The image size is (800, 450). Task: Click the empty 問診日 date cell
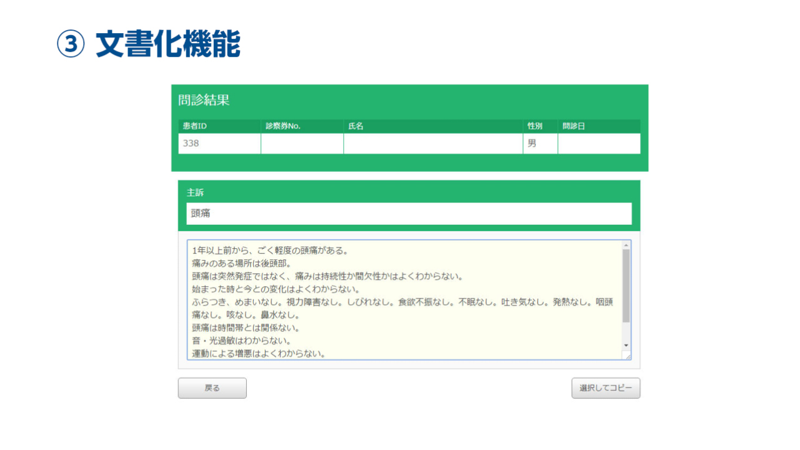pos(599,144)
